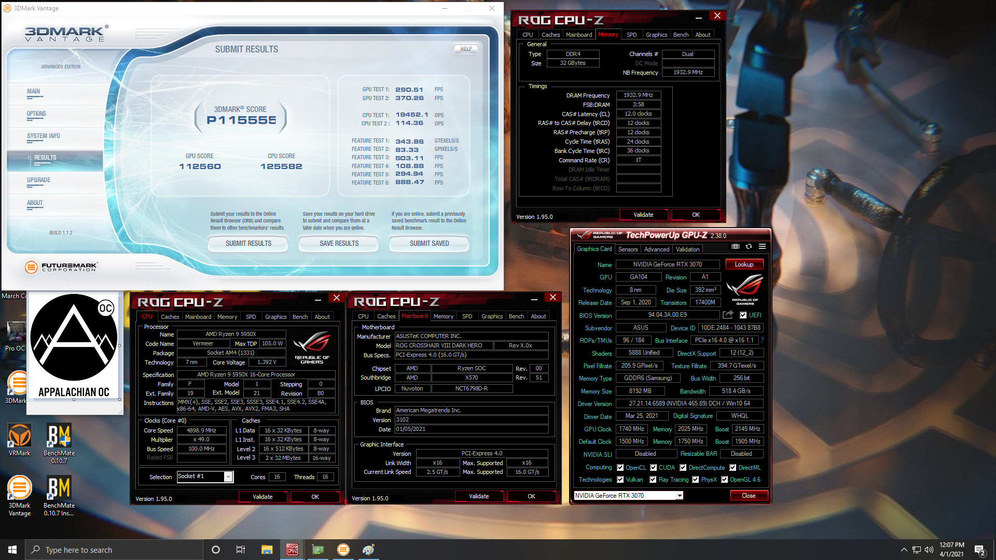The height and width of the screenshot is (560, 996).
Task: Click the GPU-Z screenshot camera icon
Action: click(736, 247)
